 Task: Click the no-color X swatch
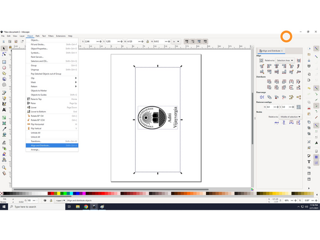coord(2,194)
